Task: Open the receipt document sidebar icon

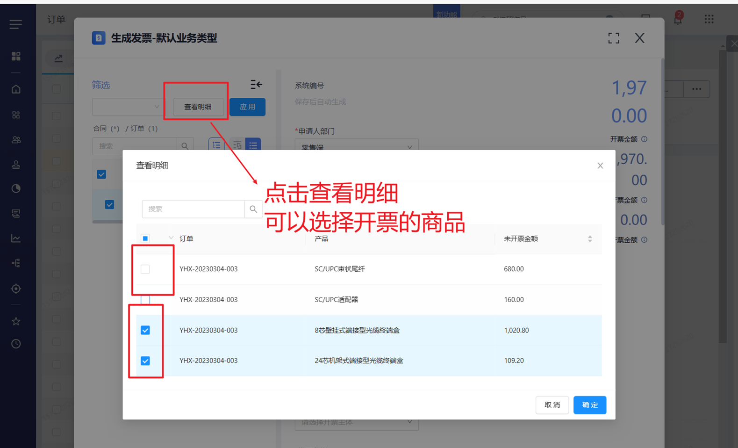Action: pos(16,214)
